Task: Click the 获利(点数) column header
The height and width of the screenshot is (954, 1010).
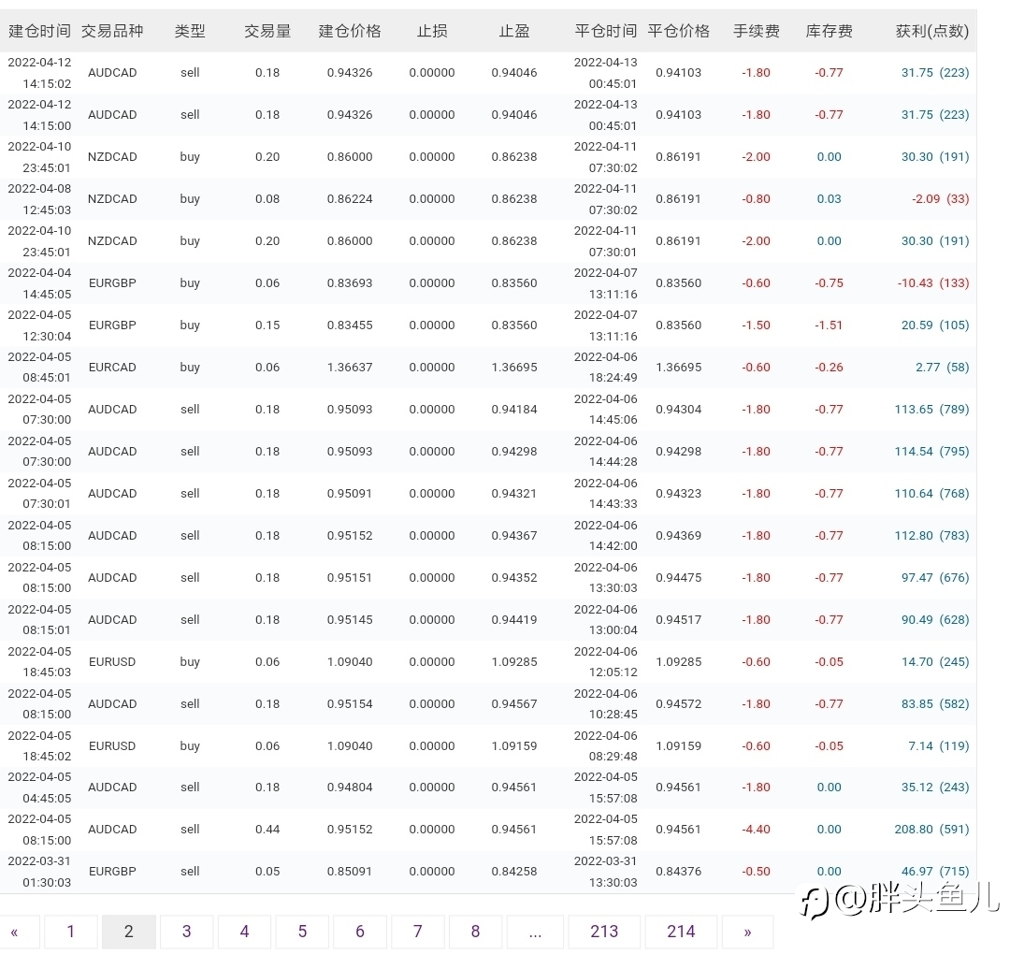Action: coord(932,31)
